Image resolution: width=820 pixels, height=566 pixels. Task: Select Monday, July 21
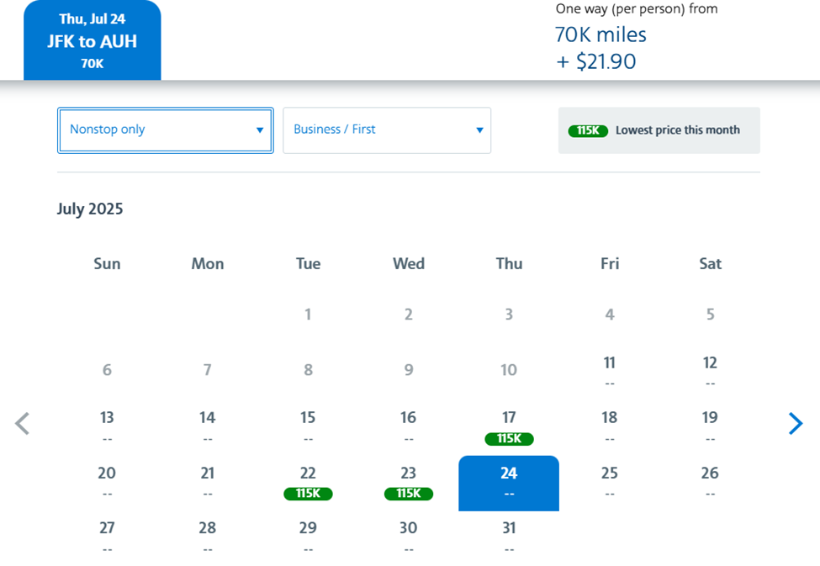pyautogui.click(x=208, y=481)
